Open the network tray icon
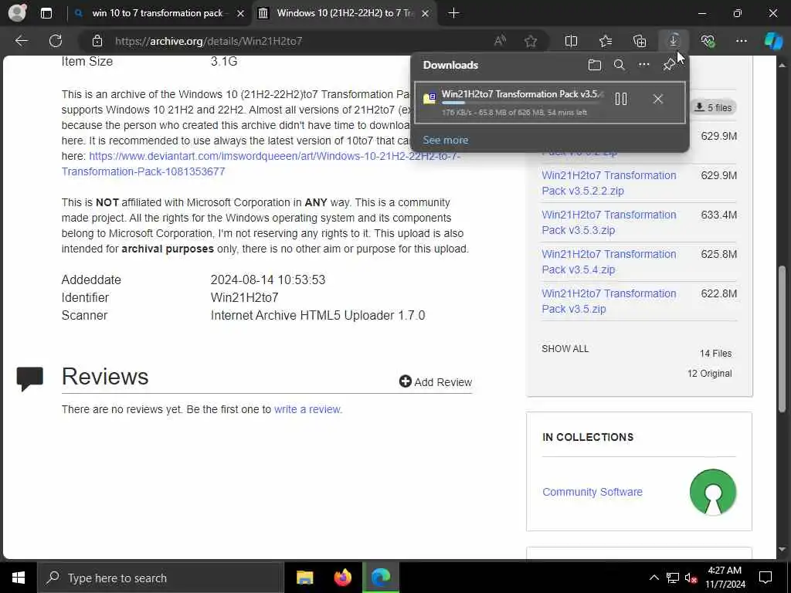Screen dimensions: 791x593 point(673,578)
